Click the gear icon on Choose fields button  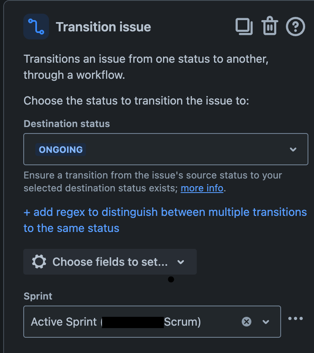click(x=38, y=262)
